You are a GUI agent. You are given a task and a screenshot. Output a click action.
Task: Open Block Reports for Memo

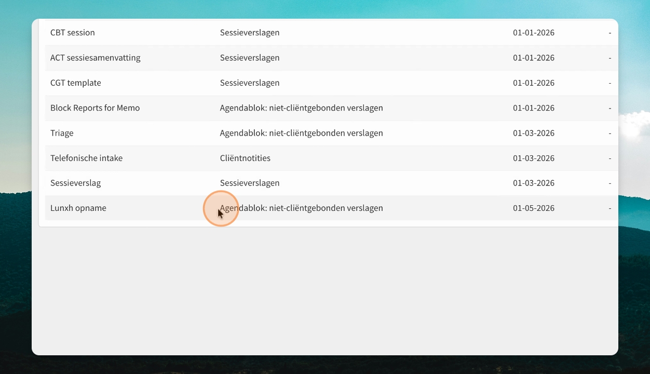coord(95,108)
